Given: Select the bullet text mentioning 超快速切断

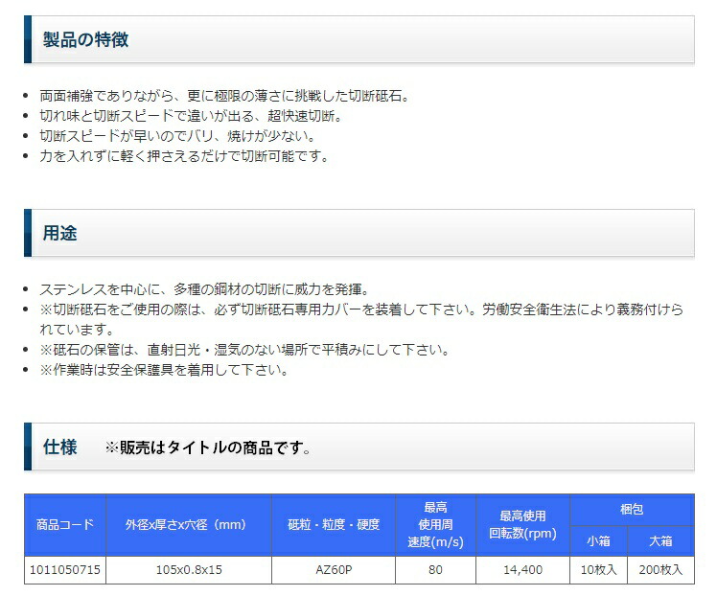Looking at the screenshot, I should point(190,116).
